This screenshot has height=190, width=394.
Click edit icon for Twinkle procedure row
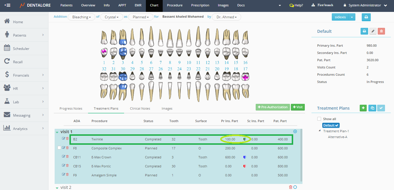pyautogui.click(x=64, y=139)
